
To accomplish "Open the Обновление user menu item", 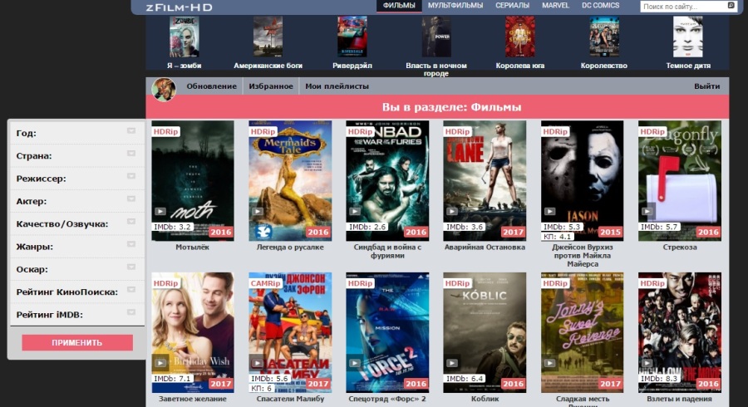I will pyautogui.click(x=211, y=86).
